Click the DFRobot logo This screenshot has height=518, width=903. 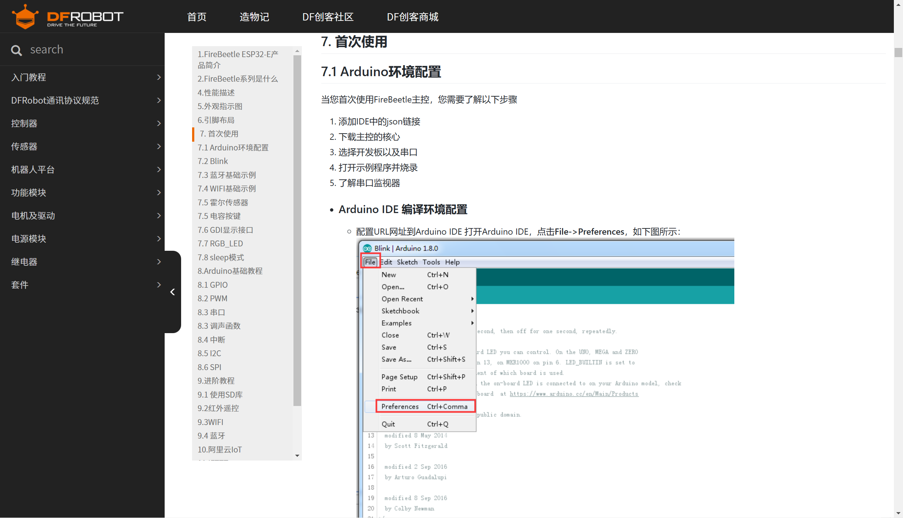tap(68, 16)
